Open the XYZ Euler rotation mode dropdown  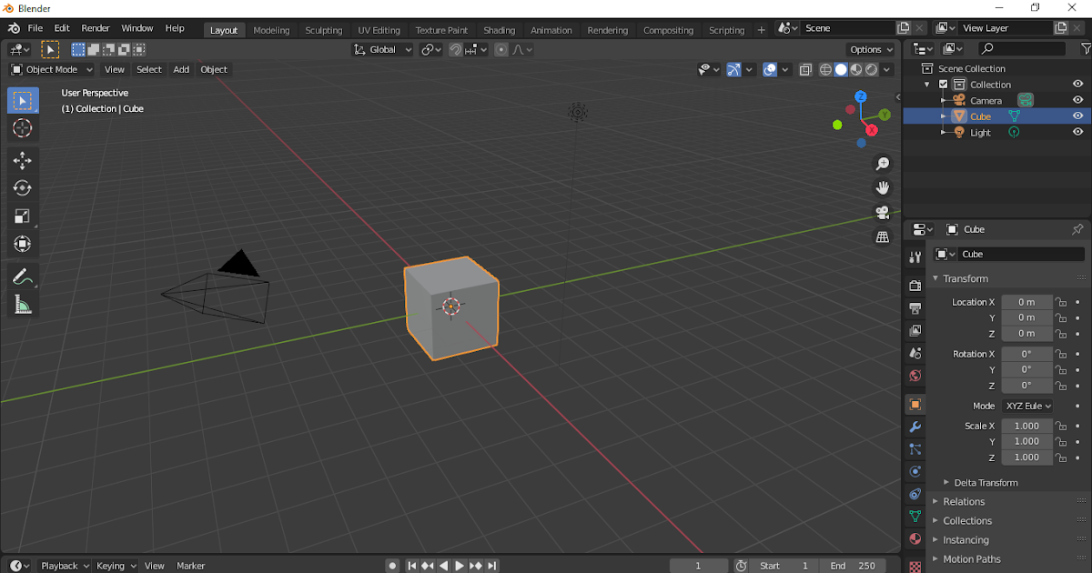coord(1026,406)
